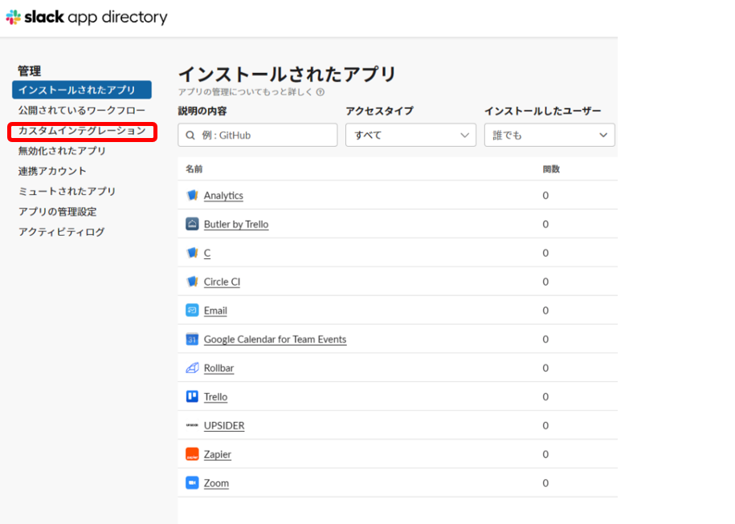Click the 名前 column header
The image size is (735, 524).
(x=194, y=169)
